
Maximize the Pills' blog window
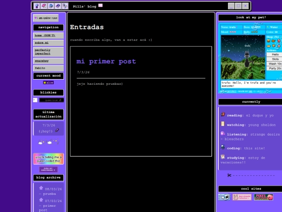[x=238, y=6]
